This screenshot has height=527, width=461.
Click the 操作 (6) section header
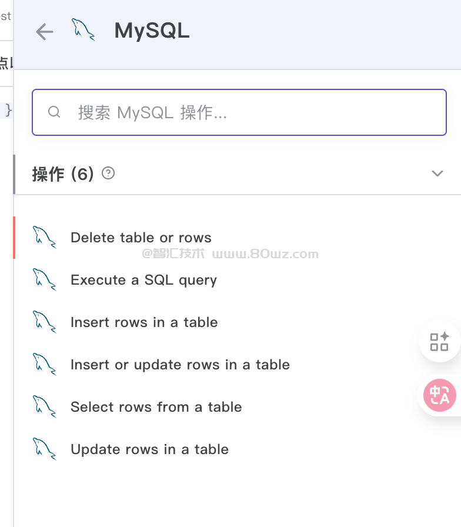tap(63, 174)
